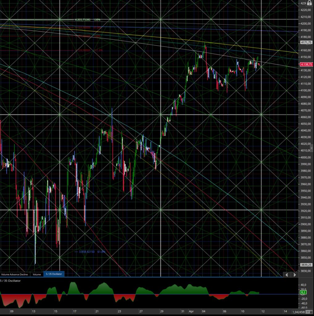Click the 3920,00 price axis label

point(306,211)
